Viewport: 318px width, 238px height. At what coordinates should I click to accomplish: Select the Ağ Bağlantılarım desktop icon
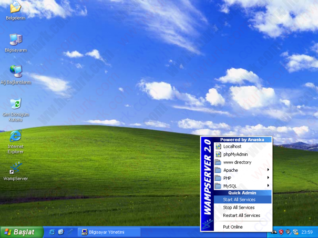[x=16, y=75]
